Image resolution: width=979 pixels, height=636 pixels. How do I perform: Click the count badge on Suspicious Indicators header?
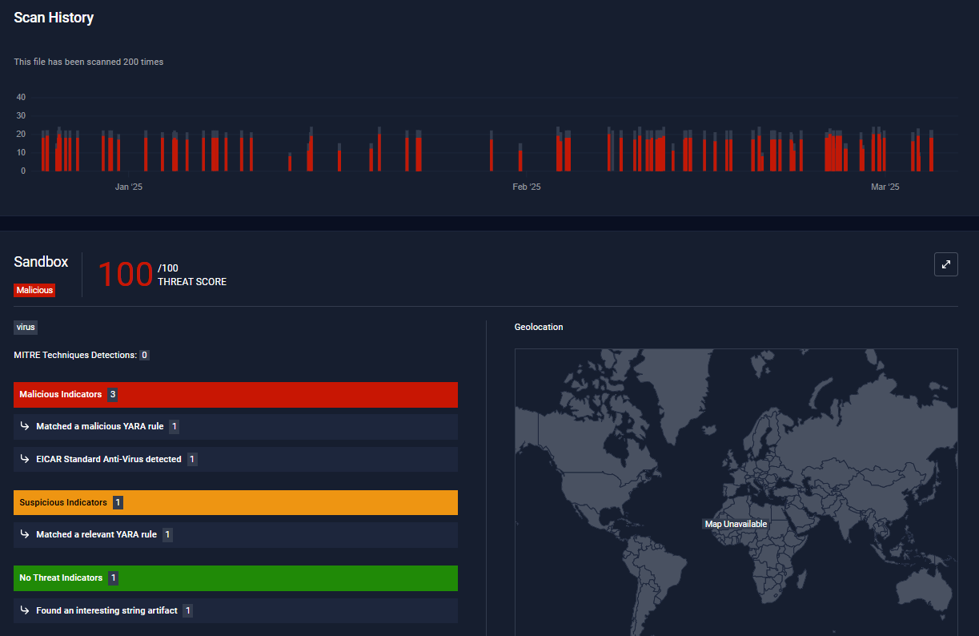coord(118,503)
